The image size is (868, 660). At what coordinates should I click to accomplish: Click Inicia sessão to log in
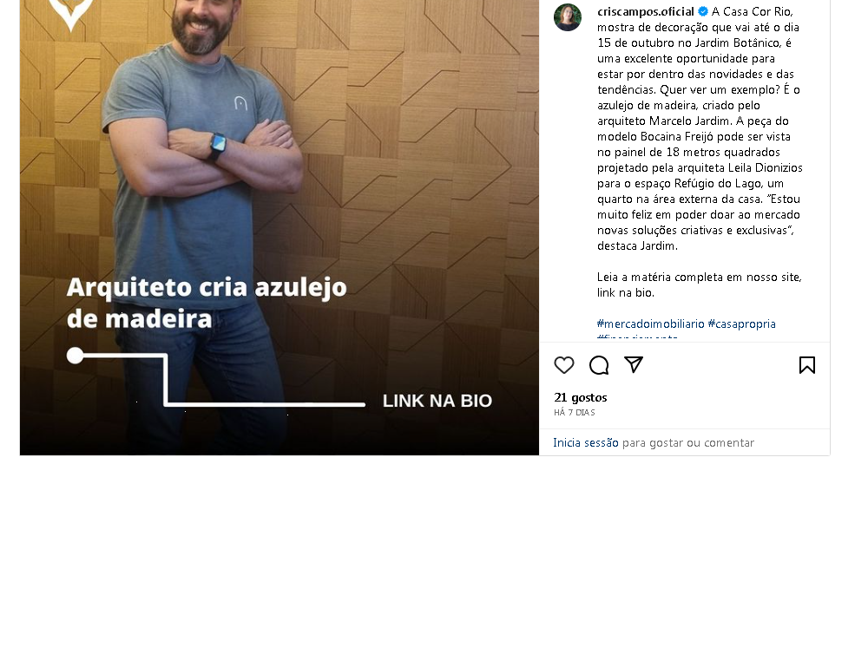pos(586,442)
